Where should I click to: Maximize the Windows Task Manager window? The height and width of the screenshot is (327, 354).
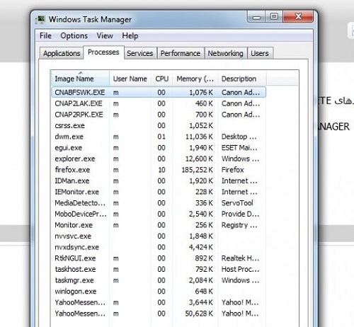click(x=274, y=17)
